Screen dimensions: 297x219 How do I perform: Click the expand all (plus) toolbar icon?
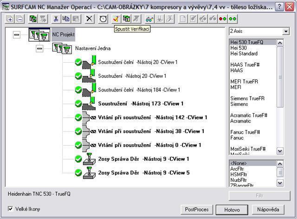click(9, 19)
